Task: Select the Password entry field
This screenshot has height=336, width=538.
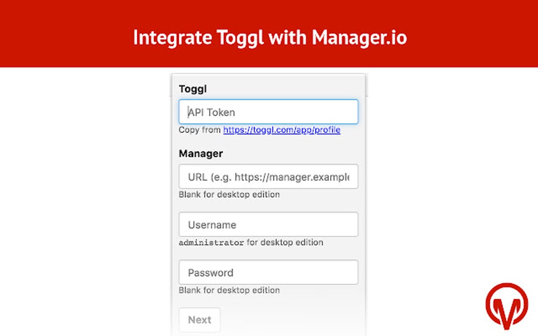Action: click(x=268, y=272)
